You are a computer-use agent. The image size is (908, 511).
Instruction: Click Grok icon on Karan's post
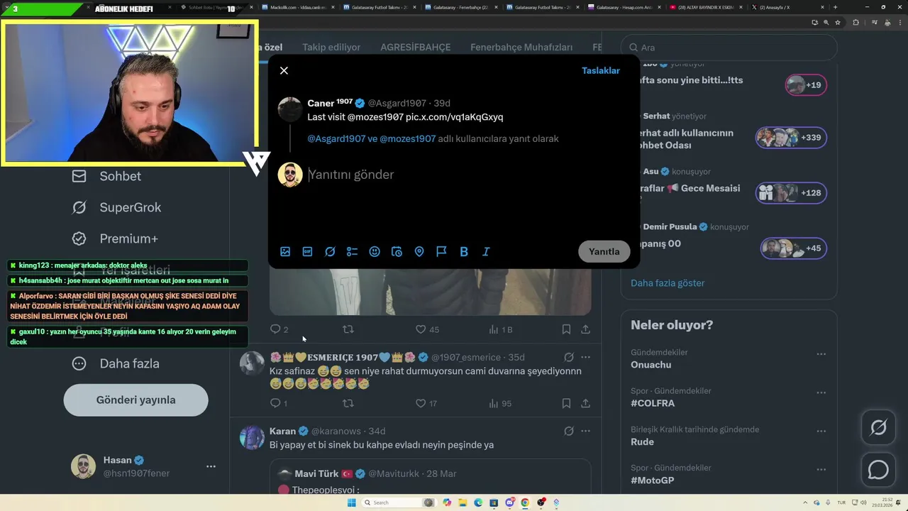568,431
